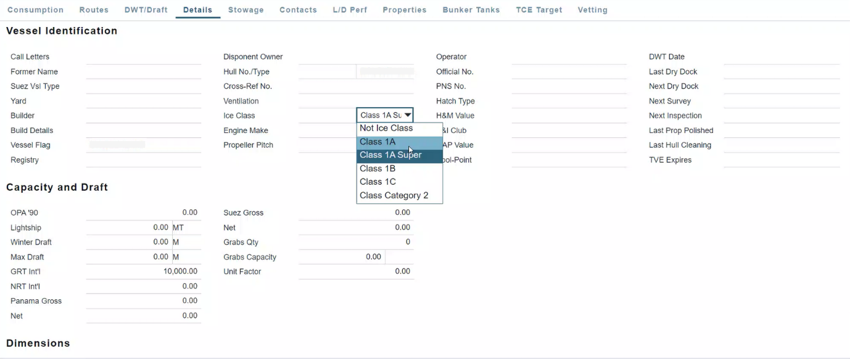Go to the DWT/Draft tab
The width and height of the screenshot is (850, 359).
click(x=146, y=10)
